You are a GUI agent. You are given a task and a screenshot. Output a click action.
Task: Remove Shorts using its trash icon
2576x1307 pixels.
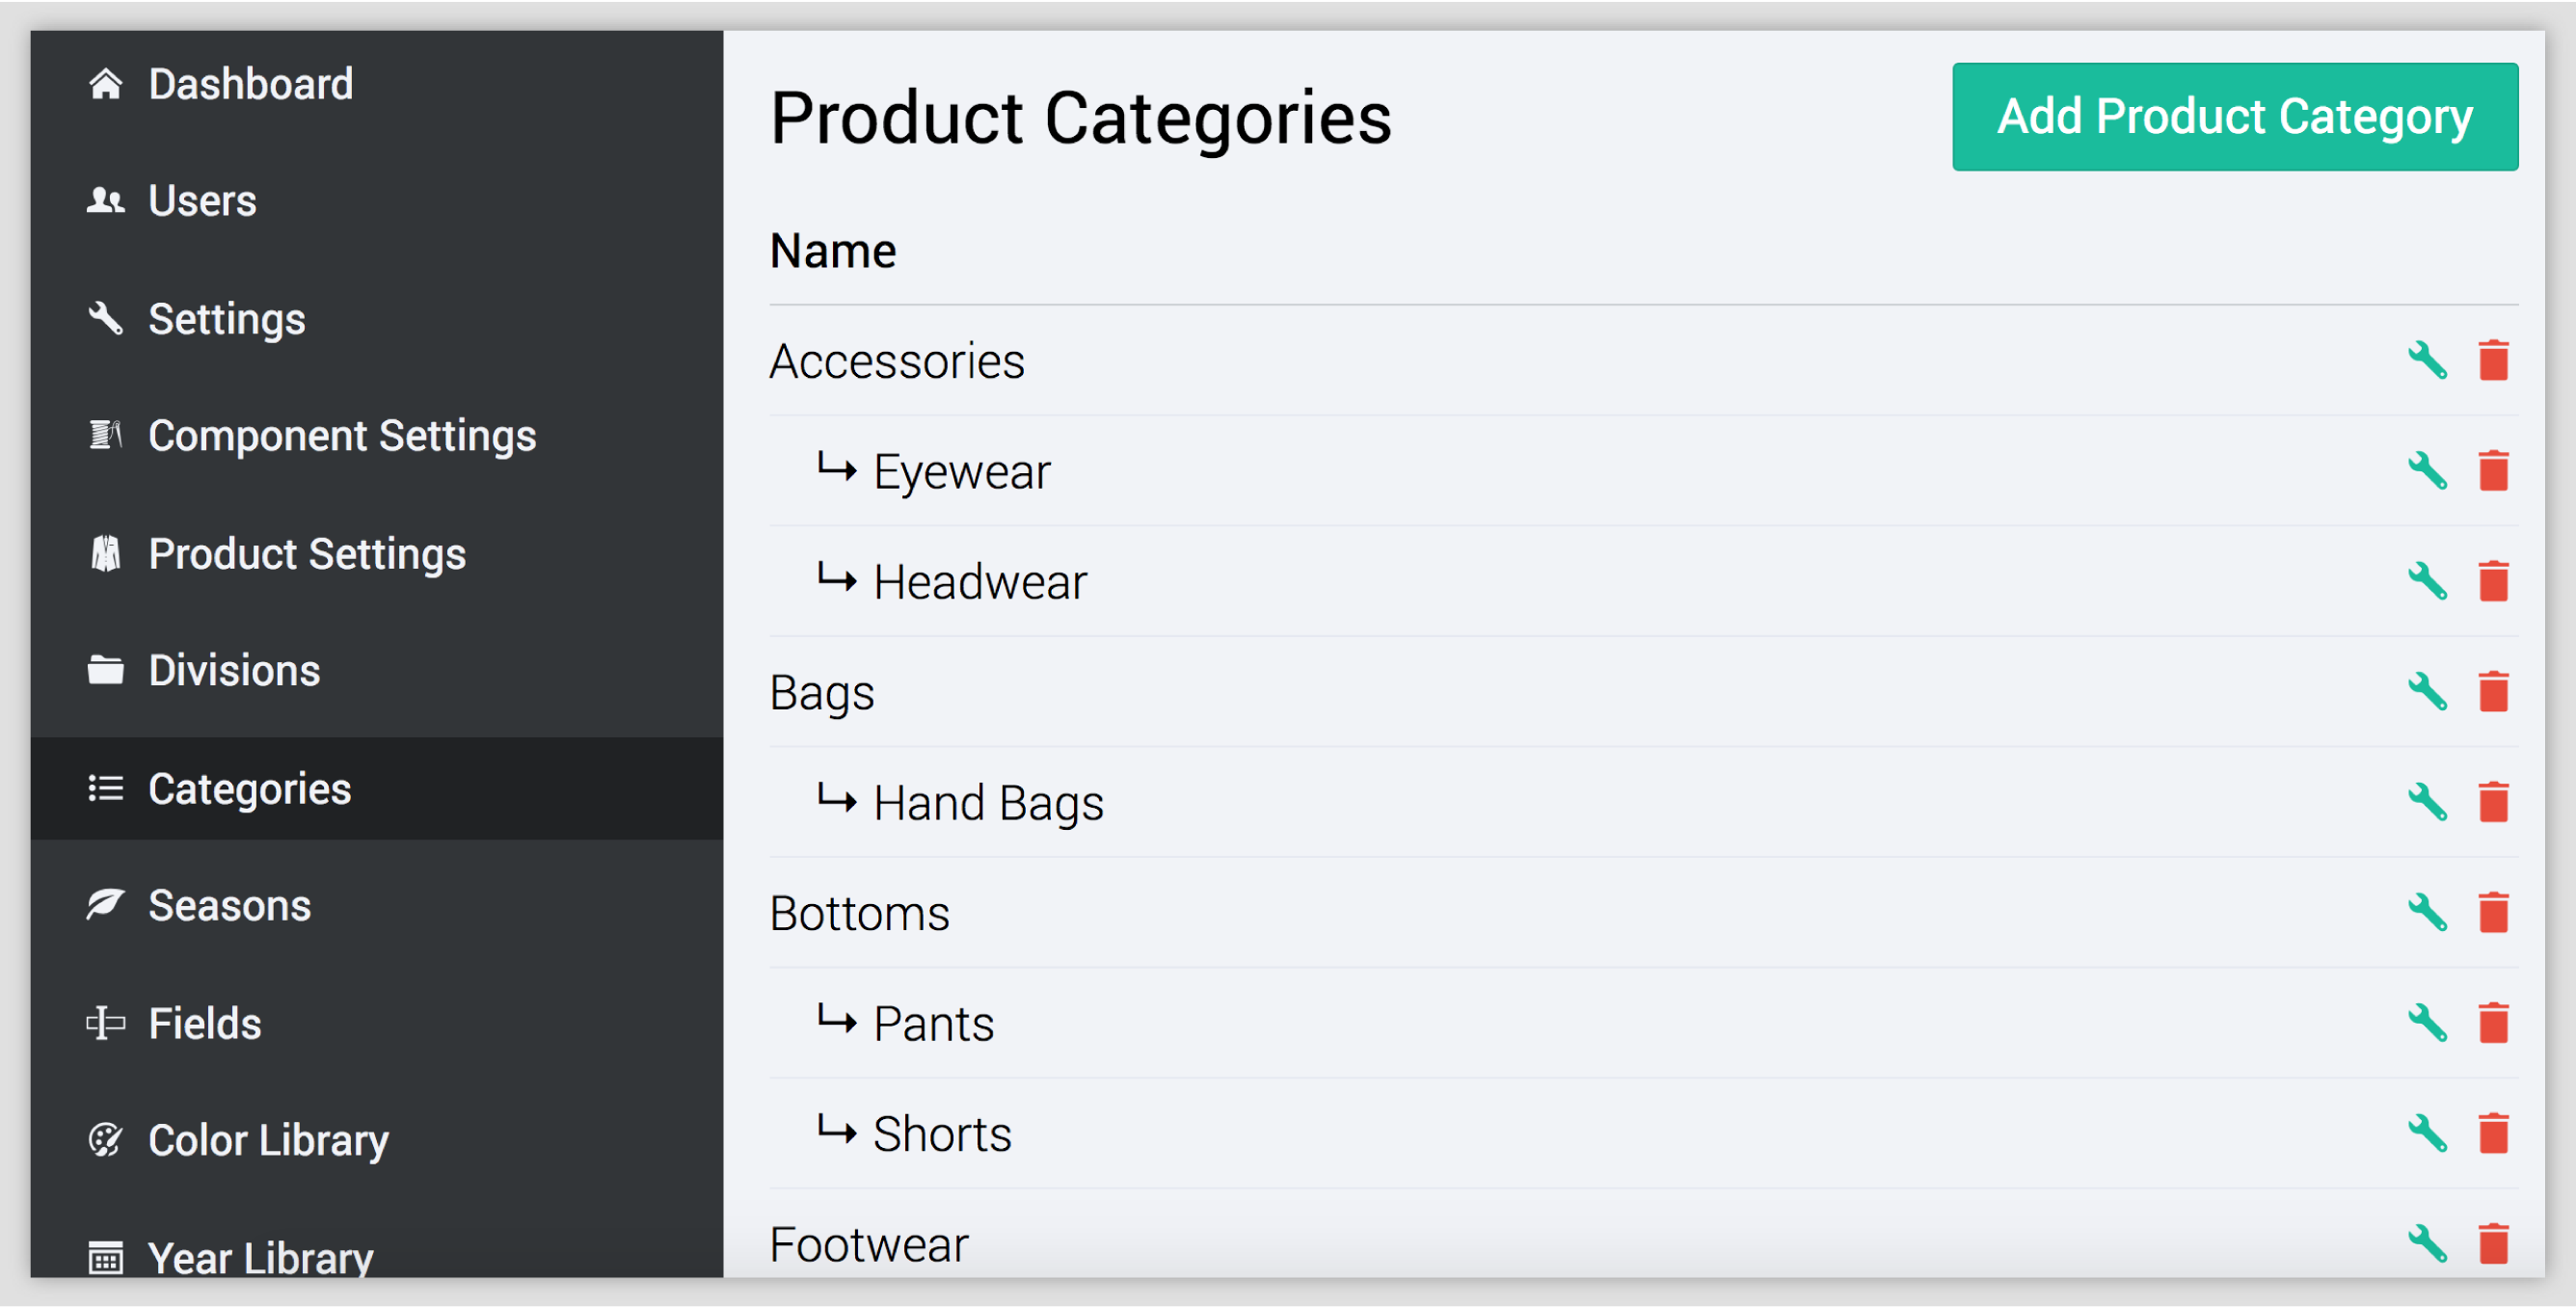pos(2493,1134)
